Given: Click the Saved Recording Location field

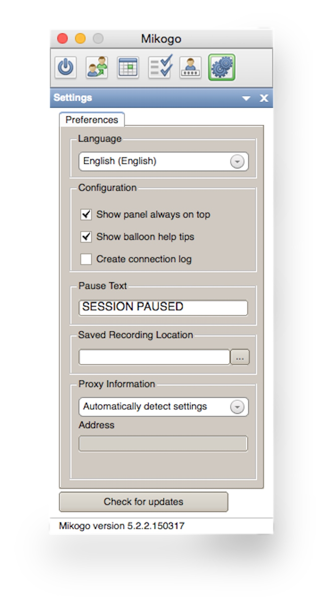Looking at the screenshot, I should pyautogui.click(x=154, y=358).
